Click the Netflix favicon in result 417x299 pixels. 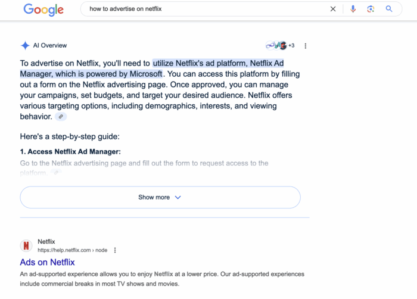pos(26,245)
